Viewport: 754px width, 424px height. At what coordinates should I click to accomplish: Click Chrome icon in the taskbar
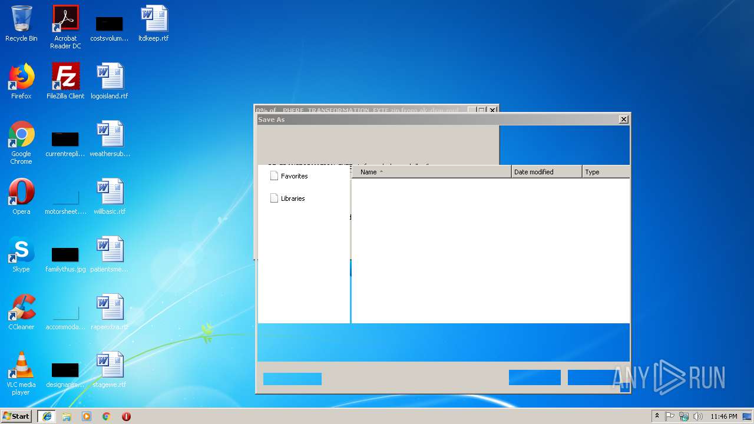click(x=107, y=416)
